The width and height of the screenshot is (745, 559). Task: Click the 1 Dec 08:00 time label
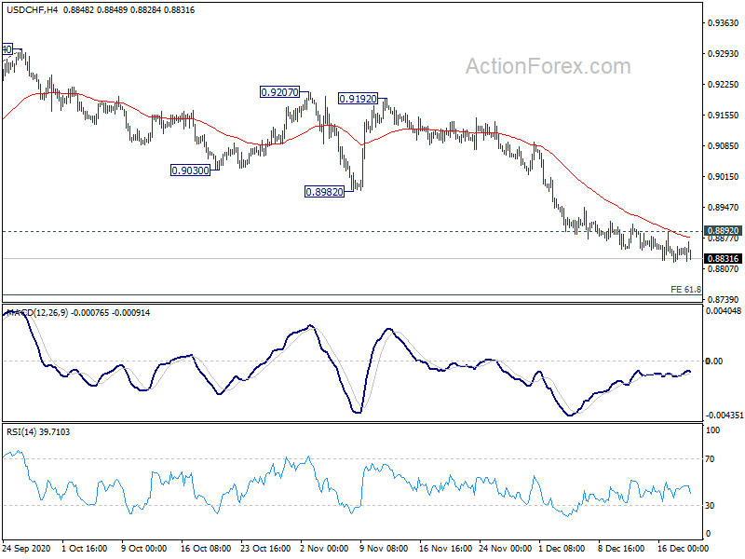click(x=562, y=548)
